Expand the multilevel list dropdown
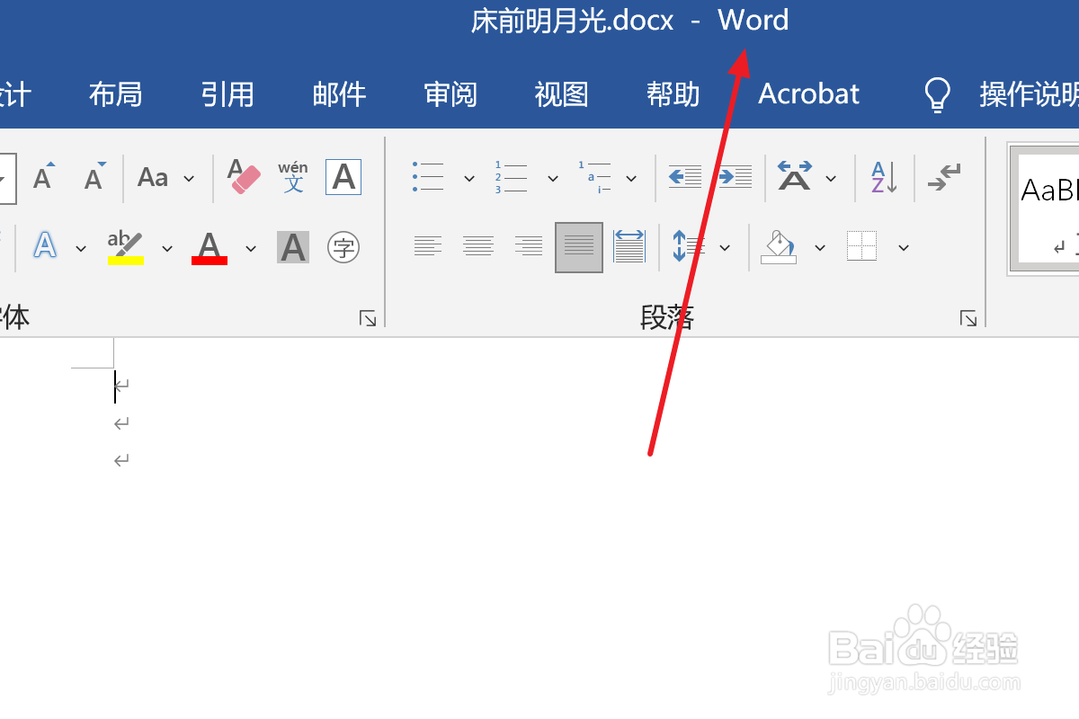The height and width of the screenshot is (719, 1079). 631,178
